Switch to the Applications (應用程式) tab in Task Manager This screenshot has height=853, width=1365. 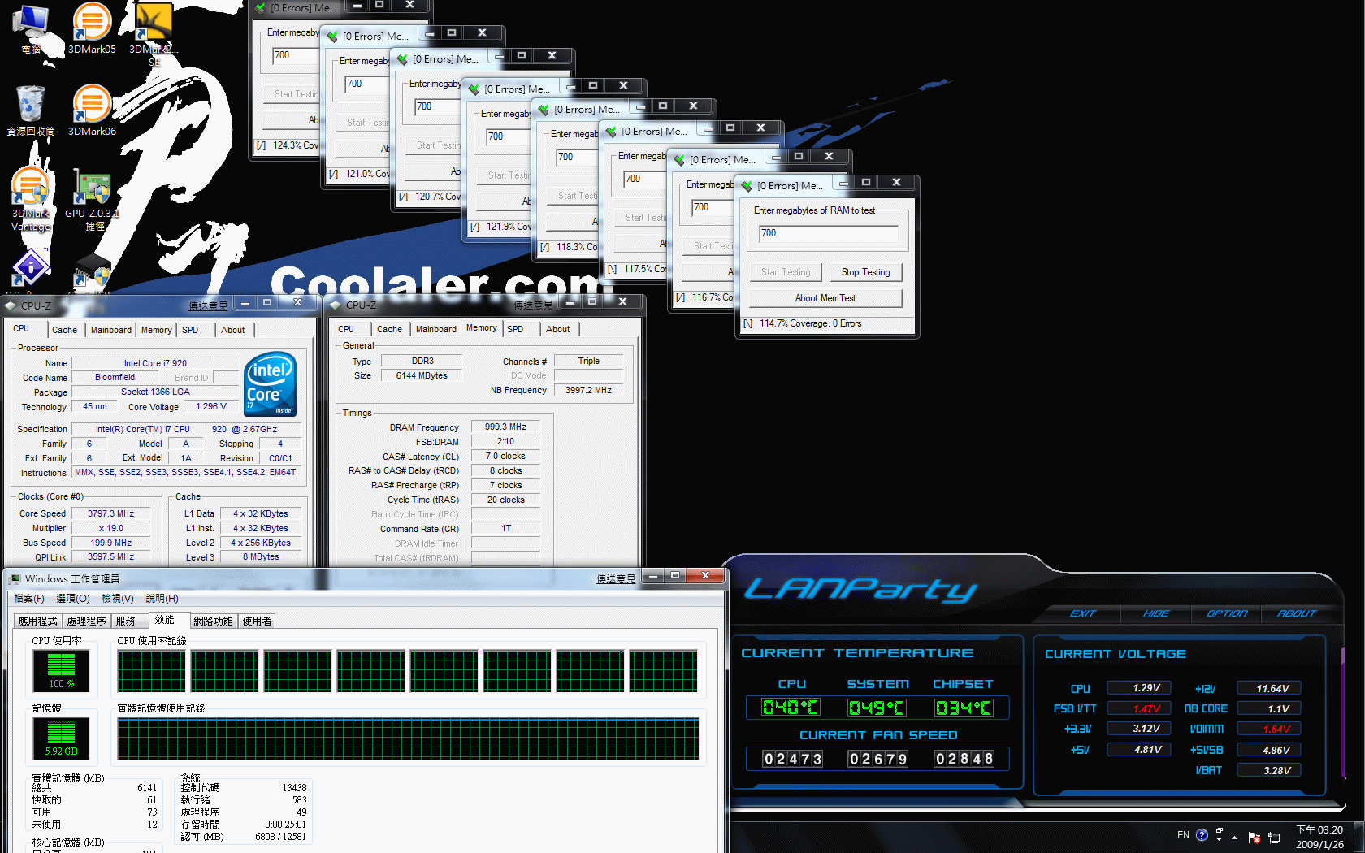(x=38, y=621)
